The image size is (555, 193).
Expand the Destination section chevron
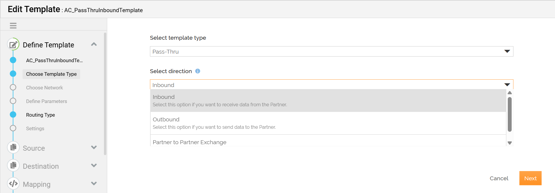94,165
